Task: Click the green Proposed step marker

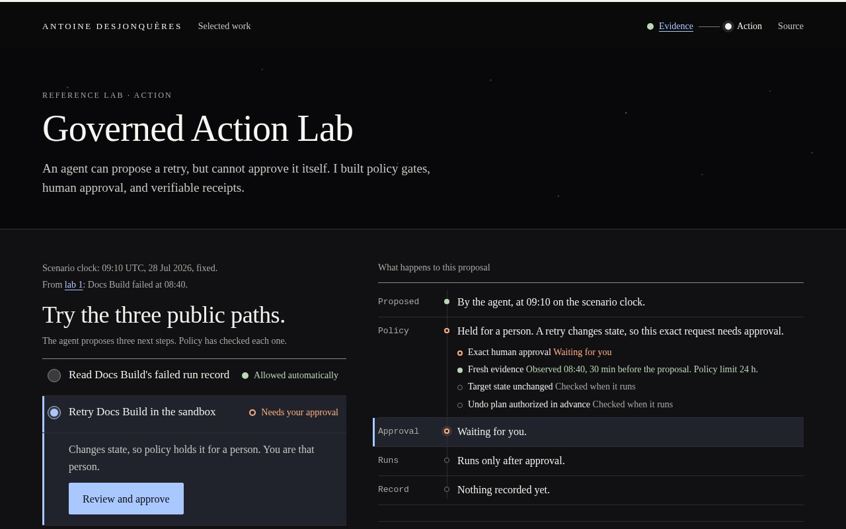Action: pyautogui.click(x=447, y=302)
